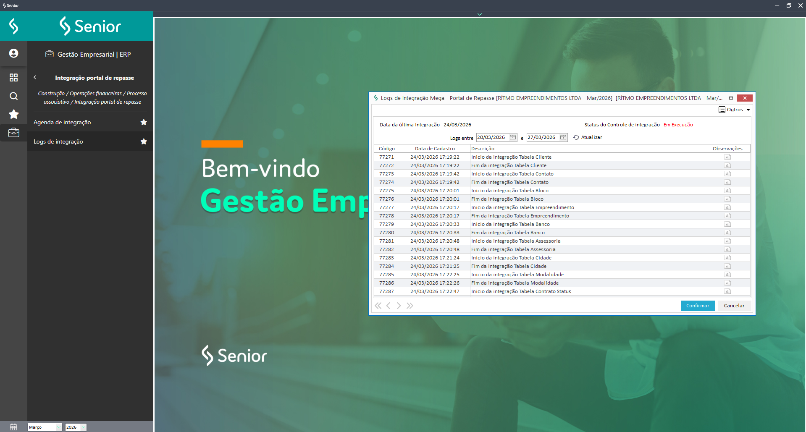Go to last page of logs
The height and width of the screenshot is (432, 806).
410,306
